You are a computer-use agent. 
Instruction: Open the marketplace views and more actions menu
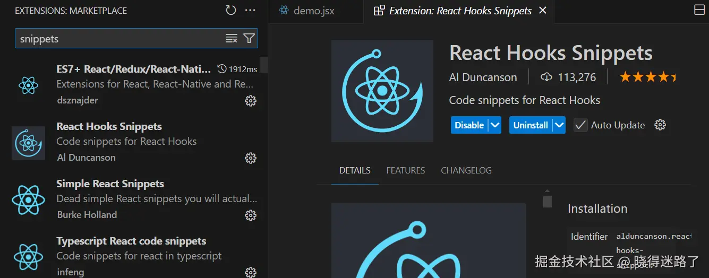250,10
